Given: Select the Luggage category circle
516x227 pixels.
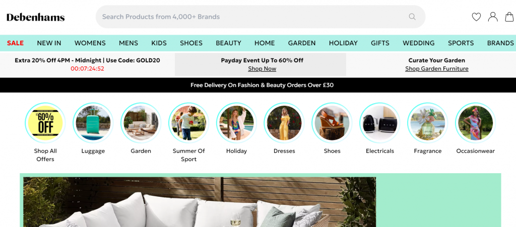Looking at the screenshot, I should point(93,123).
